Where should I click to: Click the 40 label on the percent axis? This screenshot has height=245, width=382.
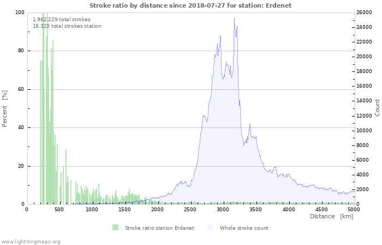point(21,128)
